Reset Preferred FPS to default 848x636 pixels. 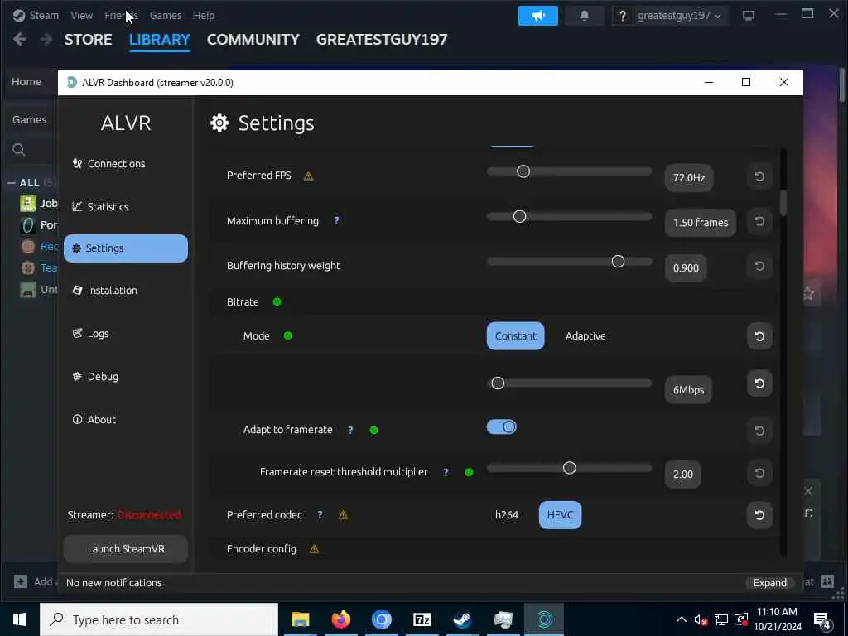pos(759,176)
